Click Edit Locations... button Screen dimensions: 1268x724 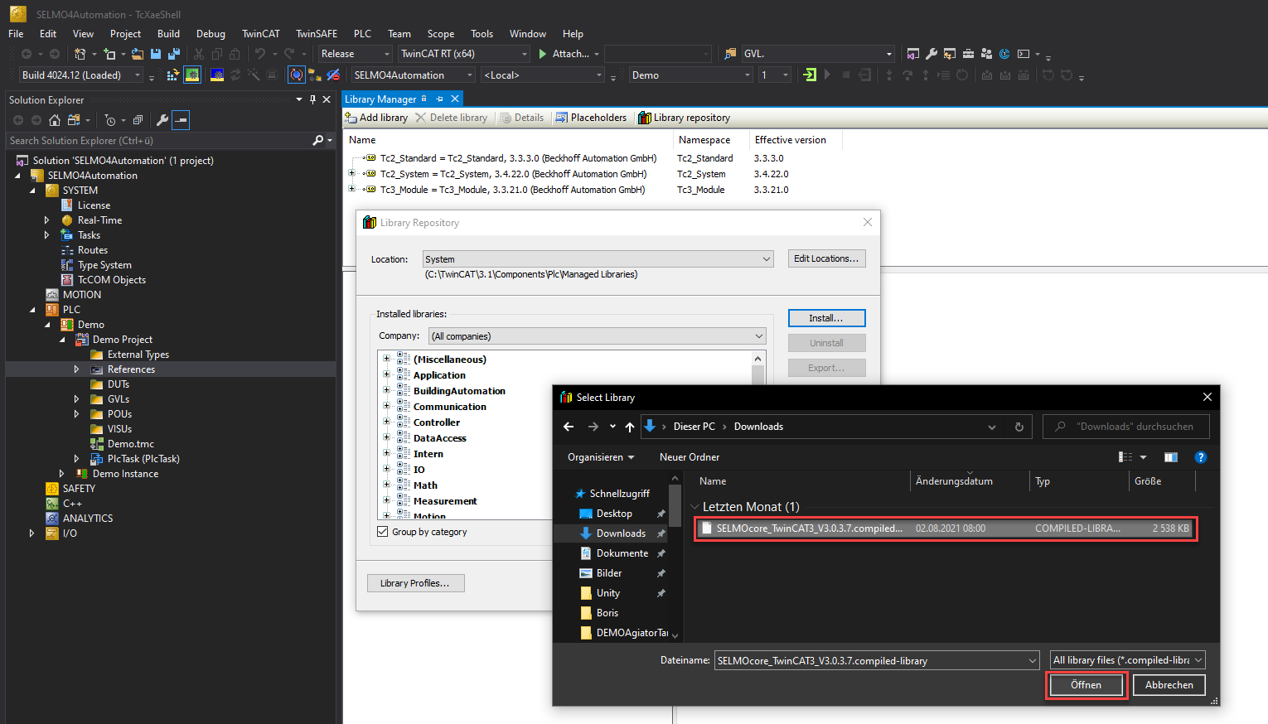pyautogui.click(x=826, y=258)
